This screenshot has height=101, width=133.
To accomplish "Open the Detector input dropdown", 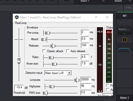I will pos(58,73).
